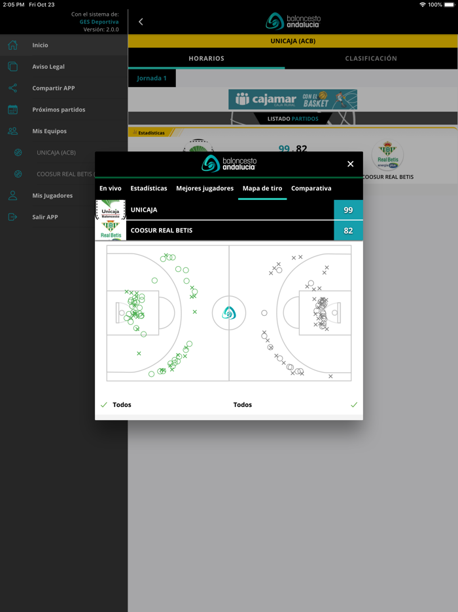Tap the Unicaja team logo in popup
The width and height of the screenshot is (458, 612).
point(111,210)
